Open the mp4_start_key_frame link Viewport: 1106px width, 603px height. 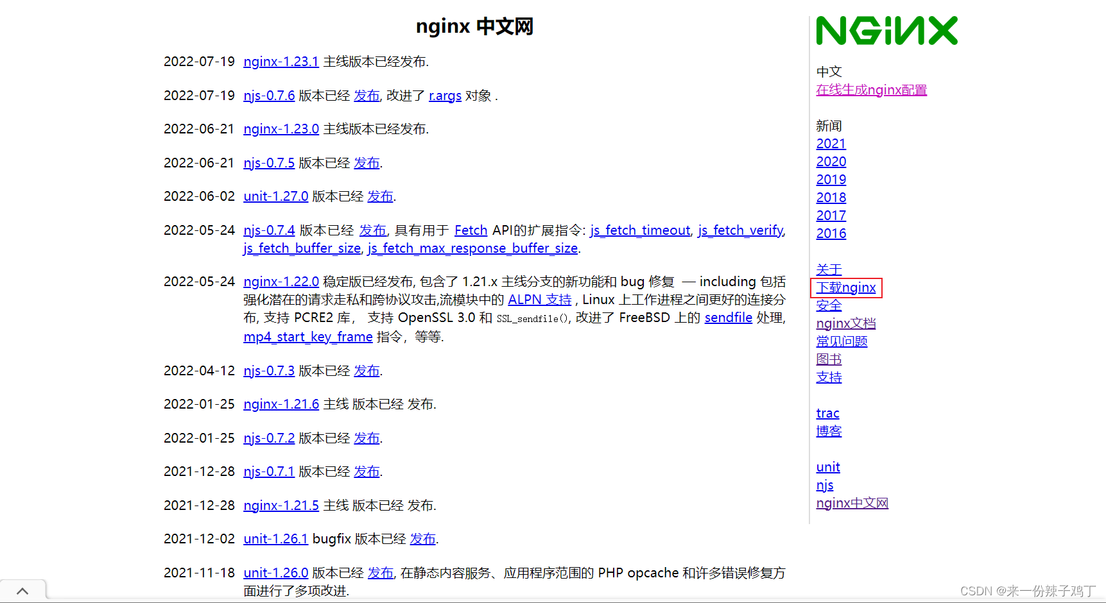[308, 337]
